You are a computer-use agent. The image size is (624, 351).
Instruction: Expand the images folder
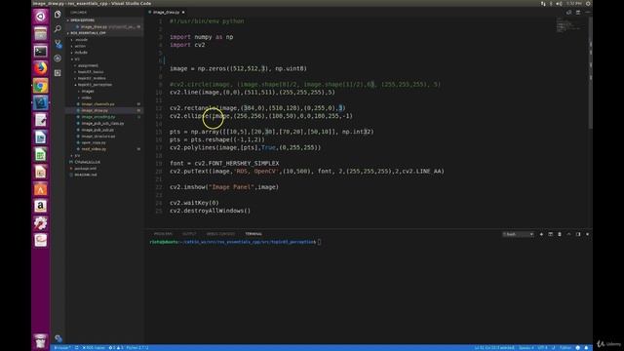(x=87, y=91)
